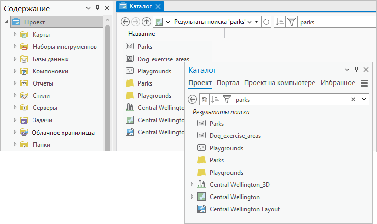This screenshot has height=224, width=377.
Task: Select Central Wellington Layout in Catalog pane
Action: [244, 209]
